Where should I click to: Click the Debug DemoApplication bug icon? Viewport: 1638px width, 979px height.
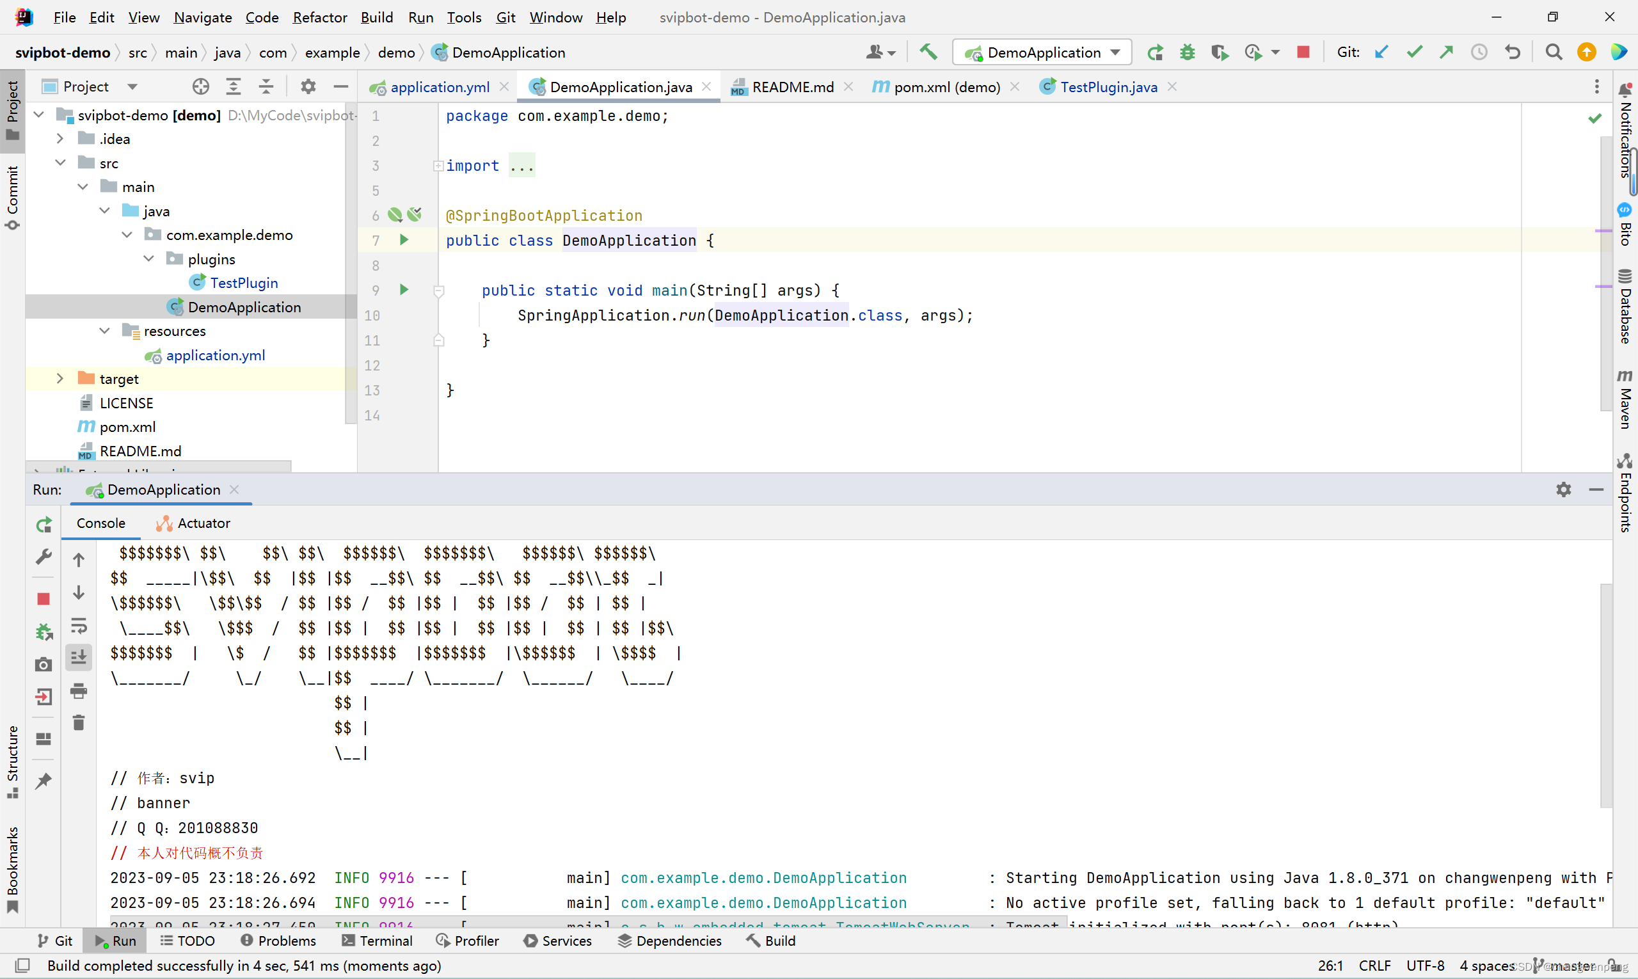pyautogui.click(x=1188, y=52)
